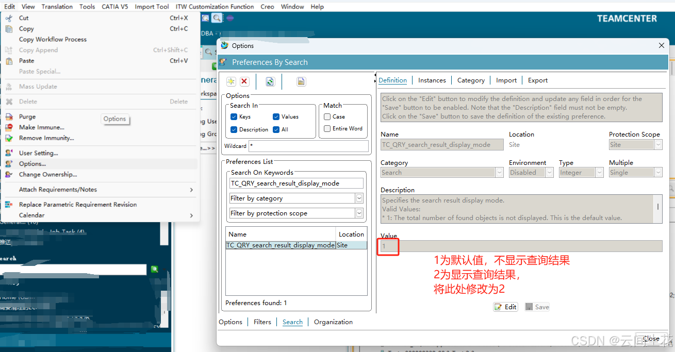
Task: Click the Value field showing 1
Action: pyautogui.click(x=521, y=246)
